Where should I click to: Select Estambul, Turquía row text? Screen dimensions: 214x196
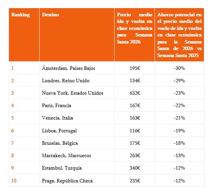click(62, 168)
